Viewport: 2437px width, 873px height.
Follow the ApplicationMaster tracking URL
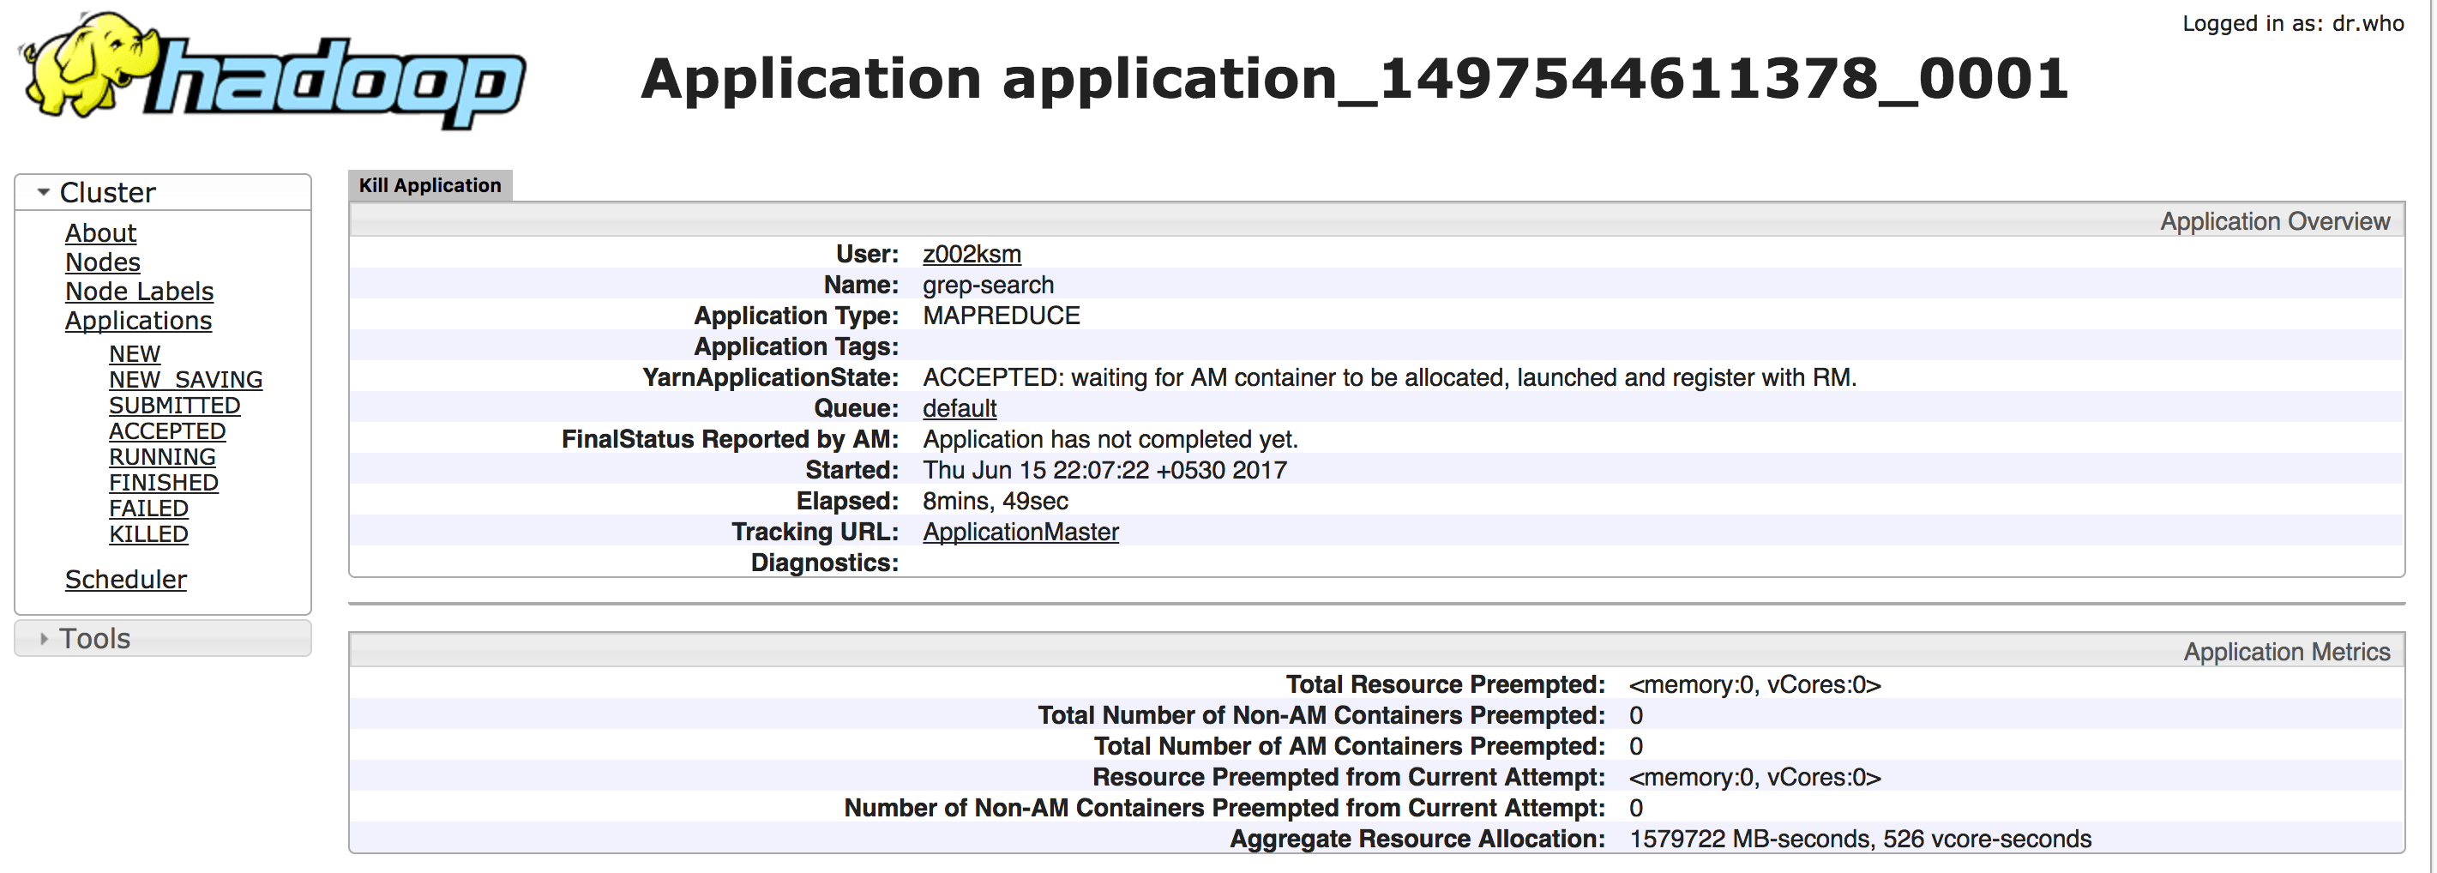tap(1020, 532)
